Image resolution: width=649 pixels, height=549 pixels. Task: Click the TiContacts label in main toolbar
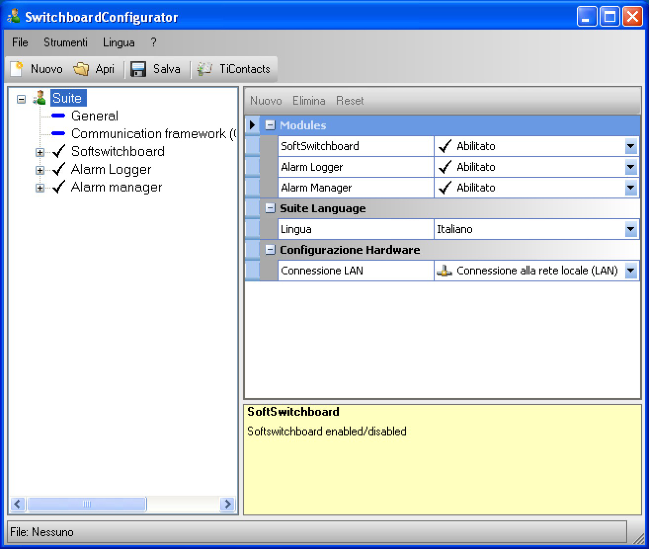(245, 69)
